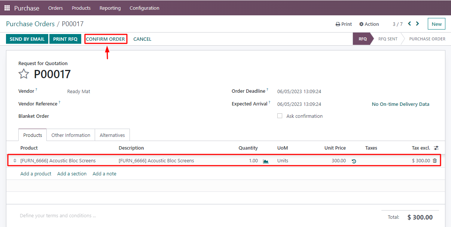This screenshot has width=451, height=227.
Task: Open the Vendor field showing Ready Mat
Action: pyautogui.click(x=79, y=91)
